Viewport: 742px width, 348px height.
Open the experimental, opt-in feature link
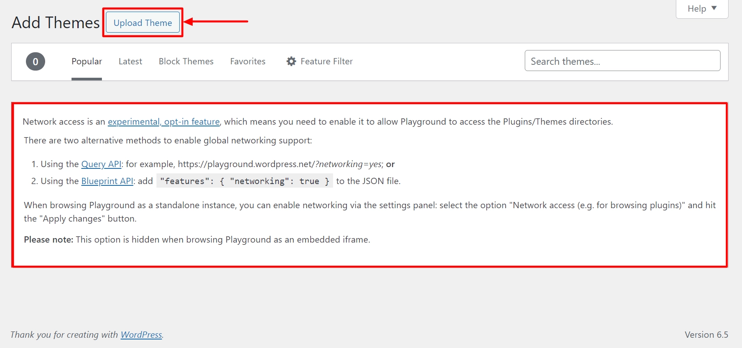pos(164,122)
